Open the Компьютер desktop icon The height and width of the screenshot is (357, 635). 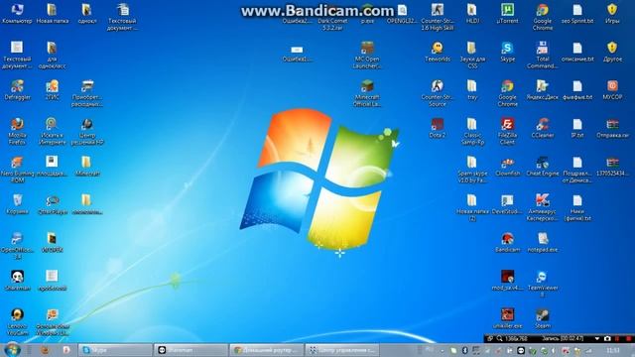pos(17,13)
